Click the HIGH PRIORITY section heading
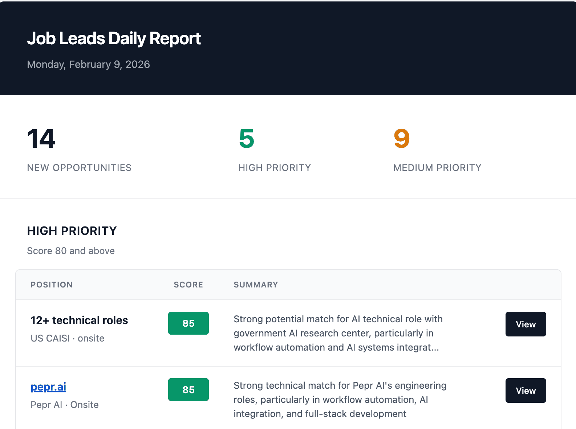 [x=72, y=231]
